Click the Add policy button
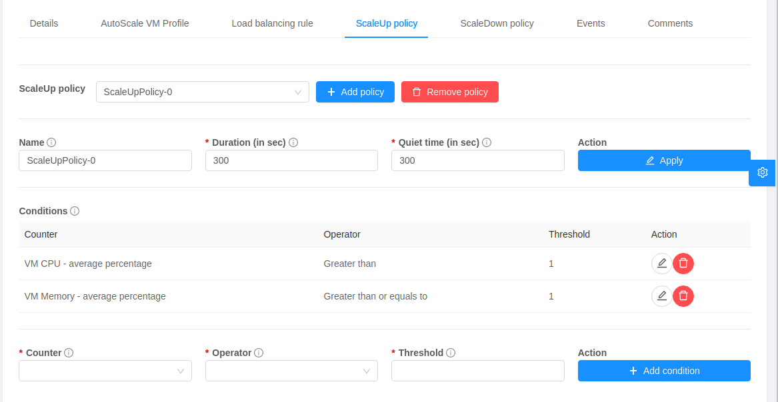Image resolution: width=778 pixels, height=402 pixels. coord(355,92)
